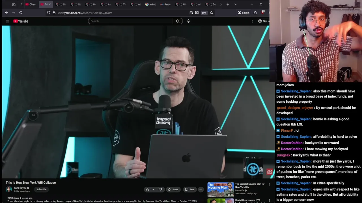Click the red extension badge showing 85
This screenshot has width=362, height=203.
point(263,12)
